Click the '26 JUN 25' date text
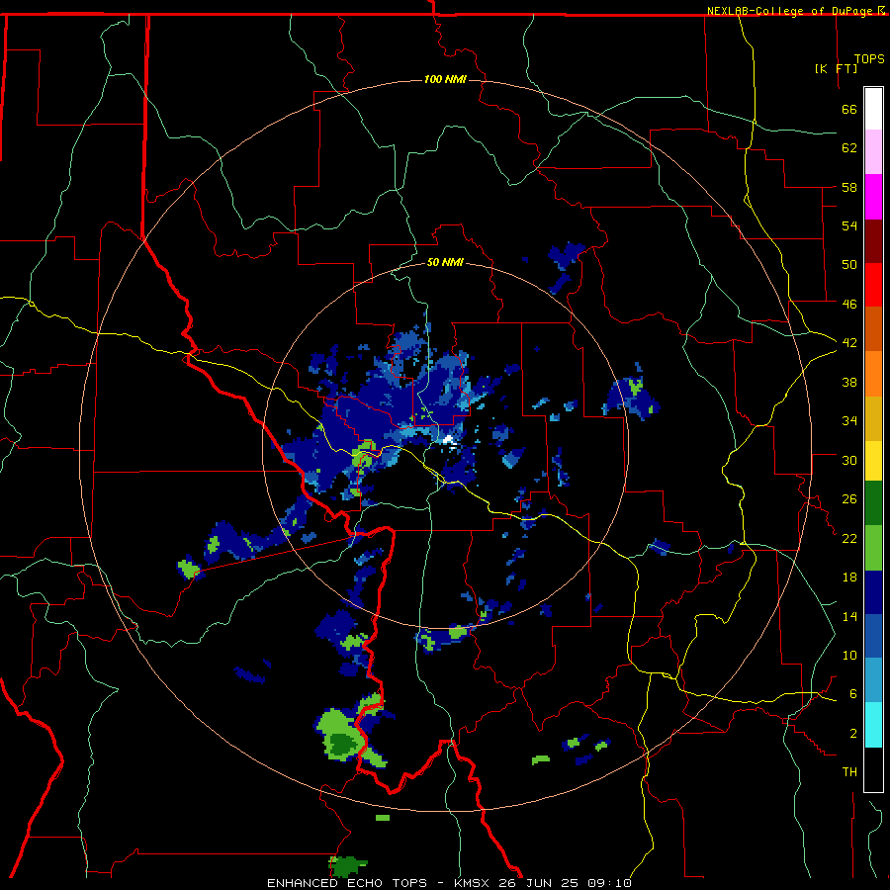The image size is (890, 890). pos(539,883)
